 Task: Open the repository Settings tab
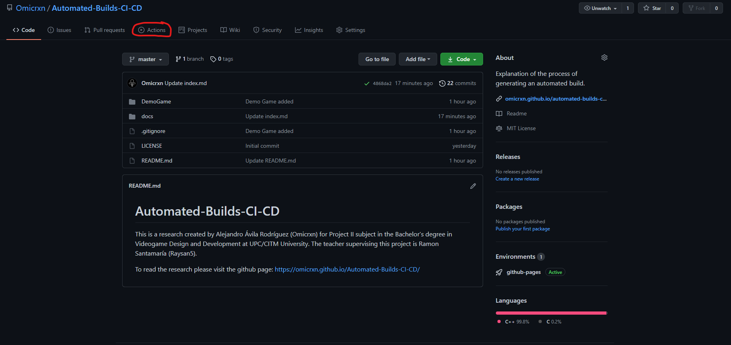click(x=351, y=30)
